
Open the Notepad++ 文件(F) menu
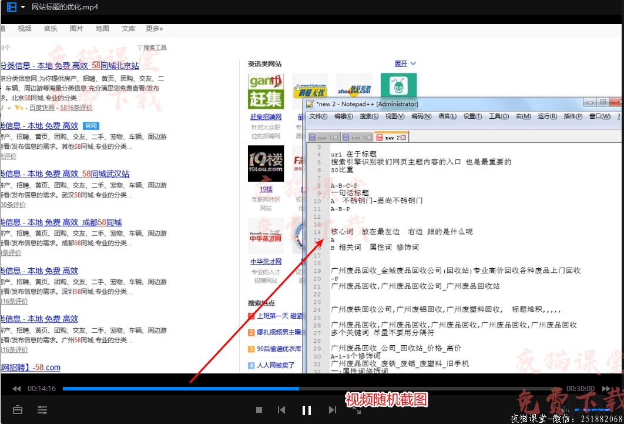(x=318, y=116)
